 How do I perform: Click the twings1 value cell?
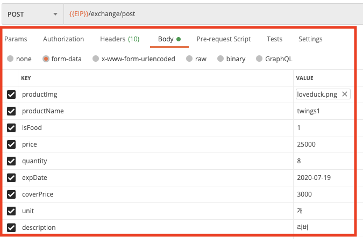pyautogui.click(x=324, y=111)
